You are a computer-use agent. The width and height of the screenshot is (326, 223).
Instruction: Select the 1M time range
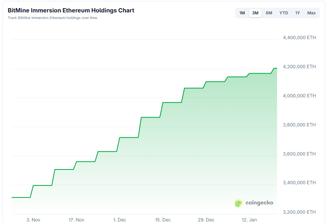click(242, 13)
